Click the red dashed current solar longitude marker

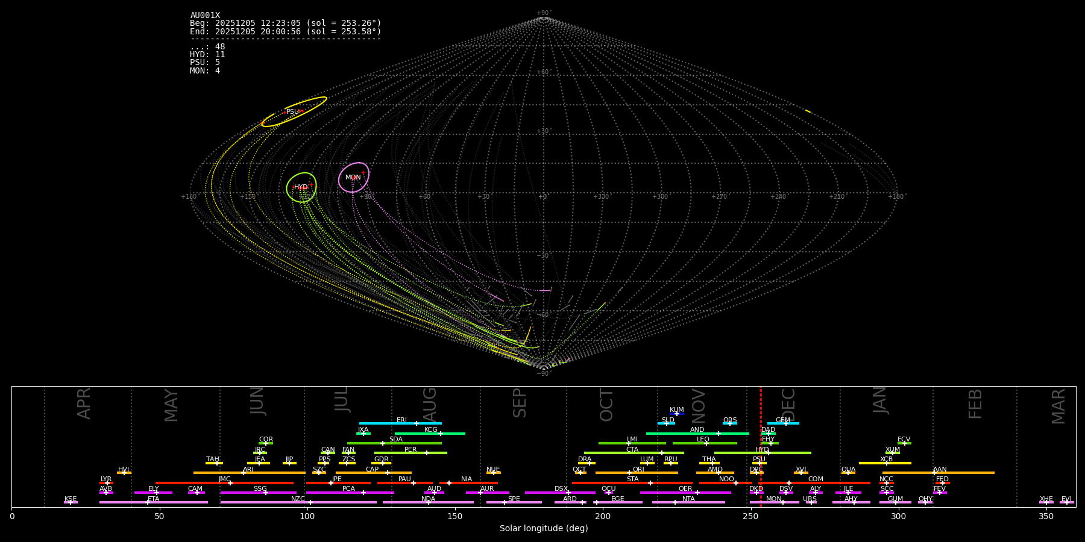click(x=761, y=446)
